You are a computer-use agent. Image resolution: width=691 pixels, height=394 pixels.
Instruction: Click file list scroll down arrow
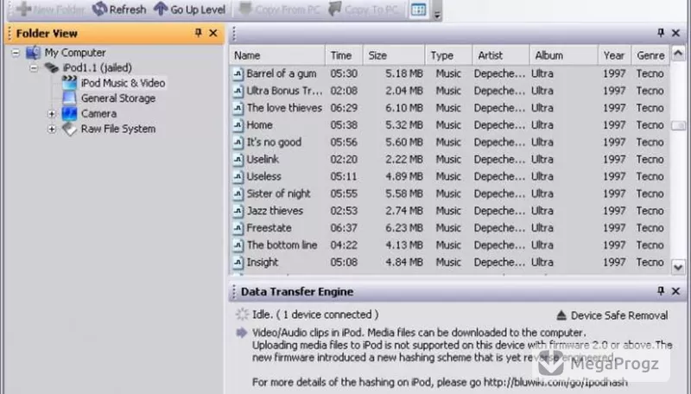click(678, 267)
